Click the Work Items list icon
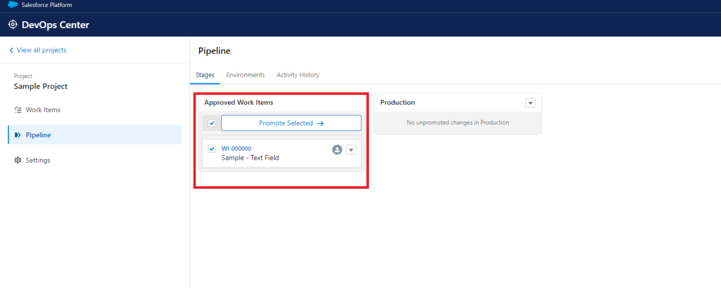The height and width of the screenshot is (288, 721). pyautogui.click(x=18, y=110)
